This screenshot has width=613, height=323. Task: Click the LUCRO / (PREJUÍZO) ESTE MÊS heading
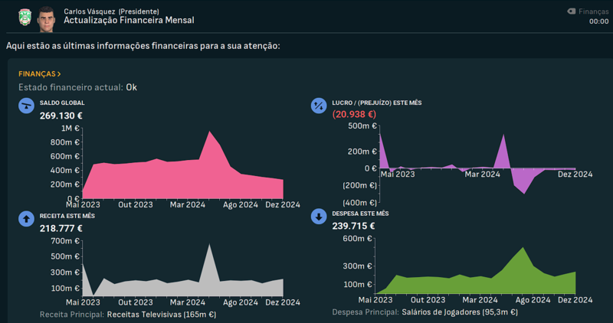tap(377, 103)
